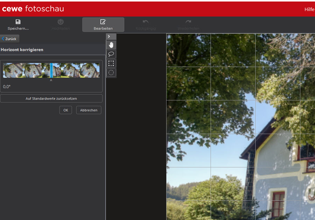Select the elliptical selection tool
The image size is (315, 220).
tap(111, 72)
